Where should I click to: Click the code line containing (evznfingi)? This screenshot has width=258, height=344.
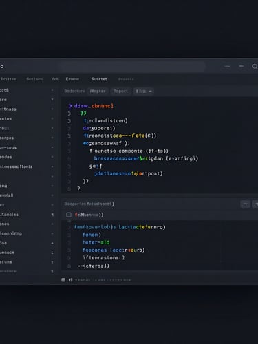[x=146, y=158]
